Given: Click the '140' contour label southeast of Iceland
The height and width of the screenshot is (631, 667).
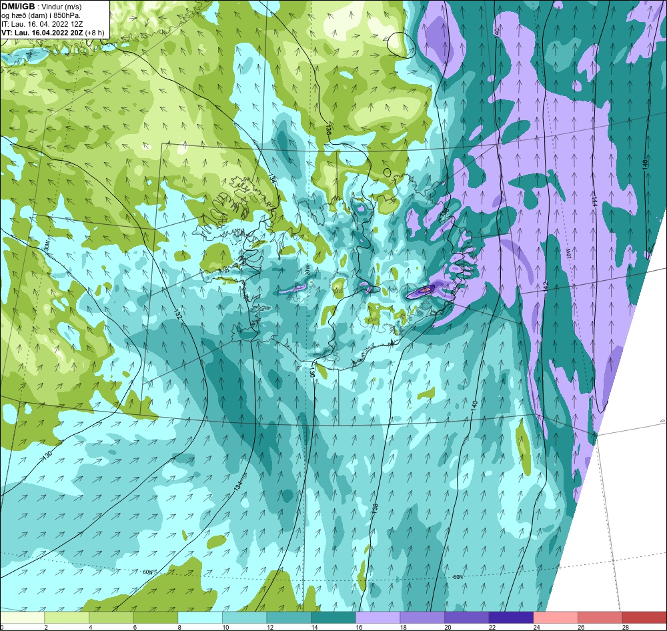Looking at the screenshot, I should pyautogui.click(x=474, y=405).
